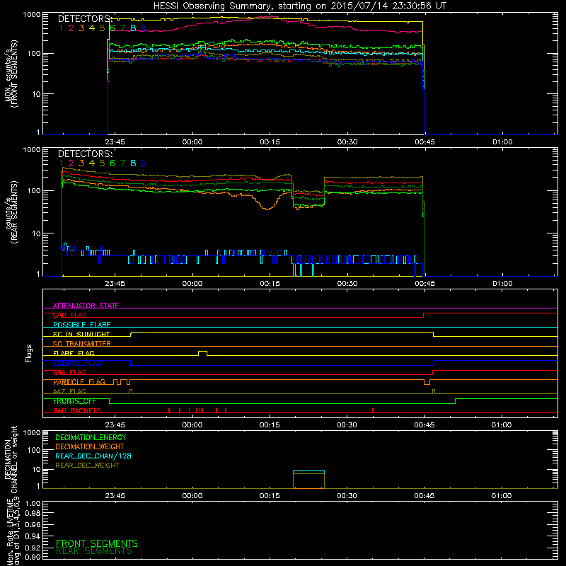
Task: Click the FLARE FLAG label
Action: point(74,353)
